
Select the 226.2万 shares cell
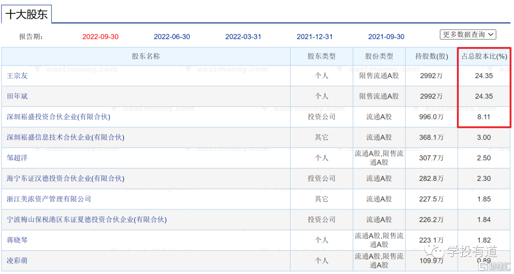pyautogui.click(x=431, y=220)
